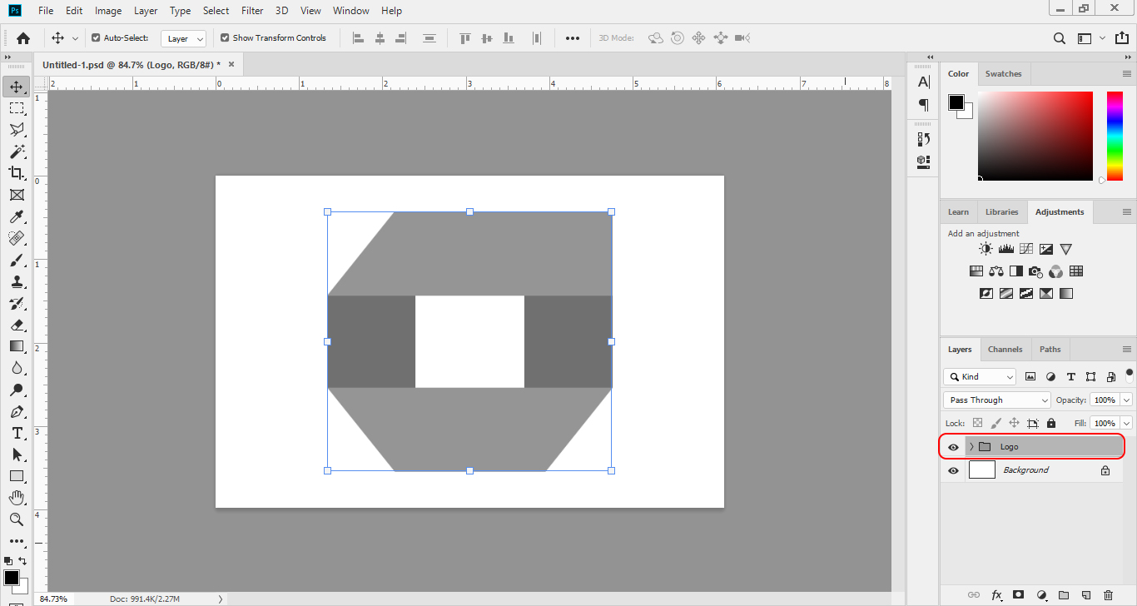This screenshot has width=1137, height=606.
Task: Add a Channel Mixer adjustment
Action: click(1056, 271)
